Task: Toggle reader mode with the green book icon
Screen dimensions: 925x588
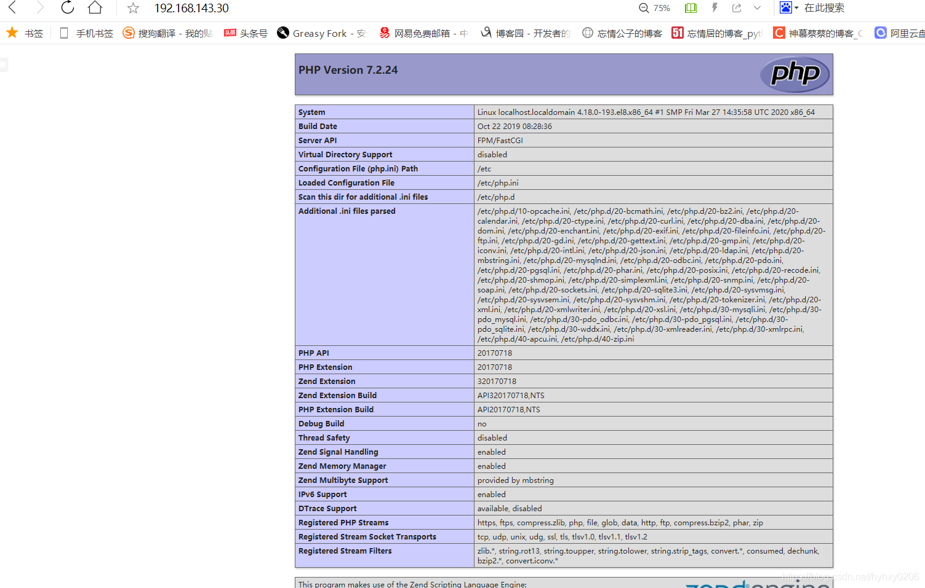Action: pyautogui.click(x=691, y=8)
